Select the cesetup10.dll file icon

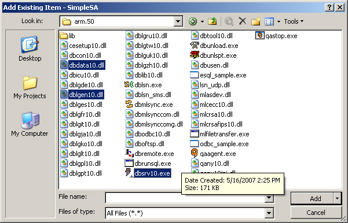point(64,46)
